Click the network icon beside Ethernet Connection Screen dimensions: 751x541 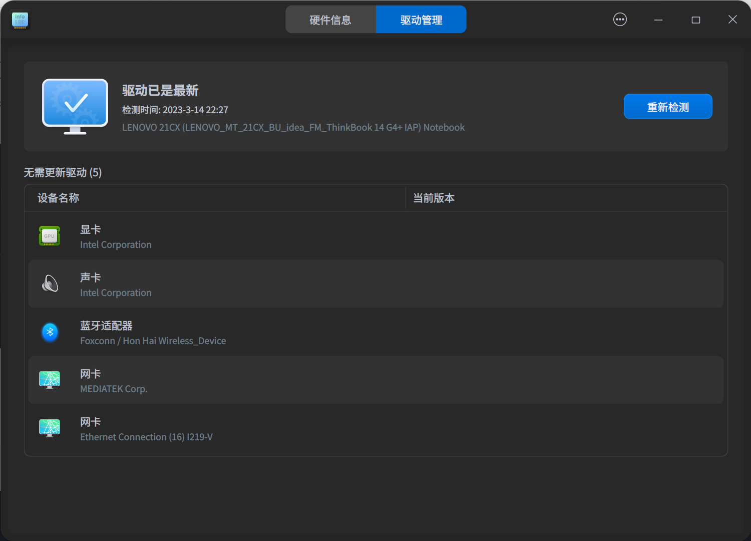[x=50, y=428]
